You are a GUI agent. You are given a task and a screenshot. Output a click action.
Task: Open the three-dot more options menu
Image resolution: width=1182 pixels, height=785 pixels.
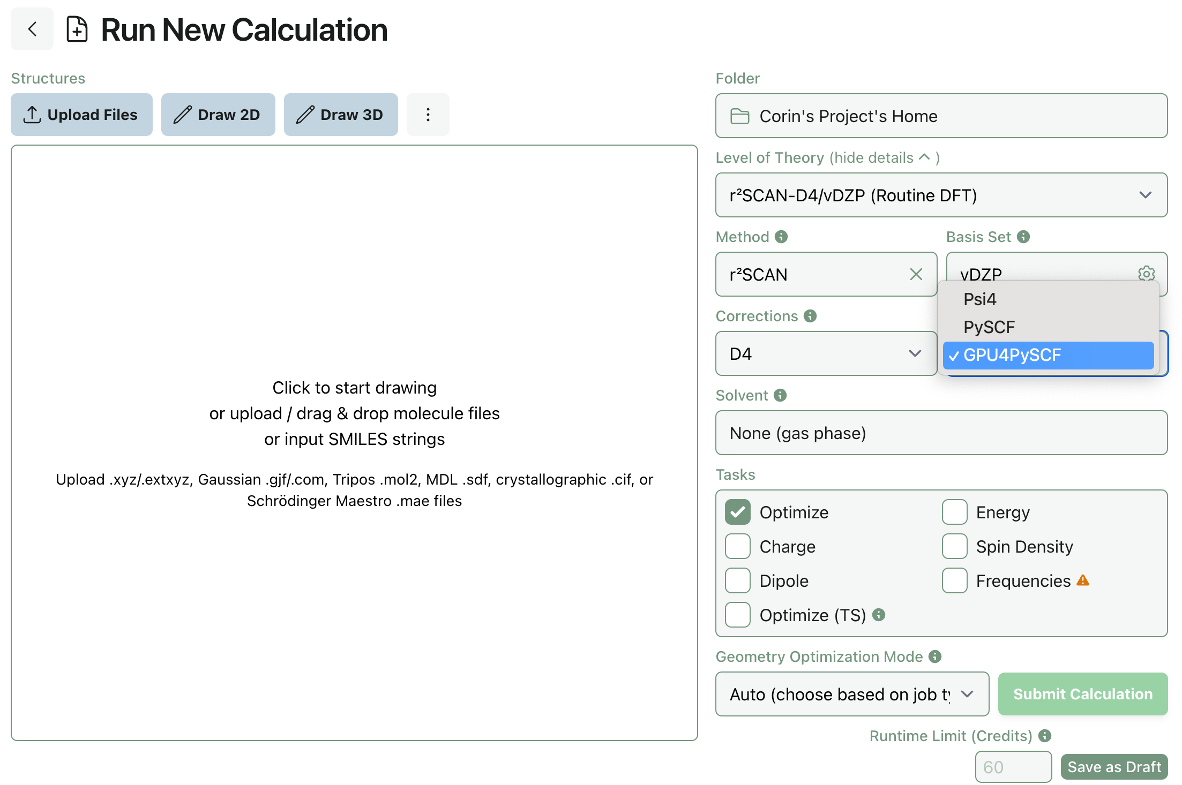428,115
